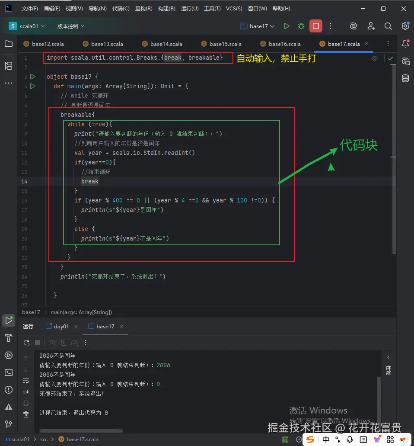Screen dimensions: 414x446
Task: Open IDE settings gear
Action: [405, 26]
